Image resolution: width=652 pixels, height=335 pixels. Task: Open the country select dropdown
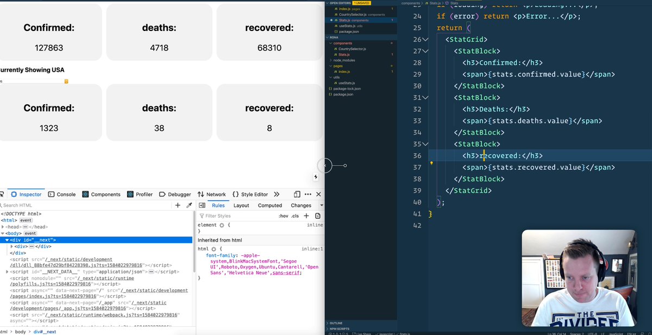pos(34,81)
